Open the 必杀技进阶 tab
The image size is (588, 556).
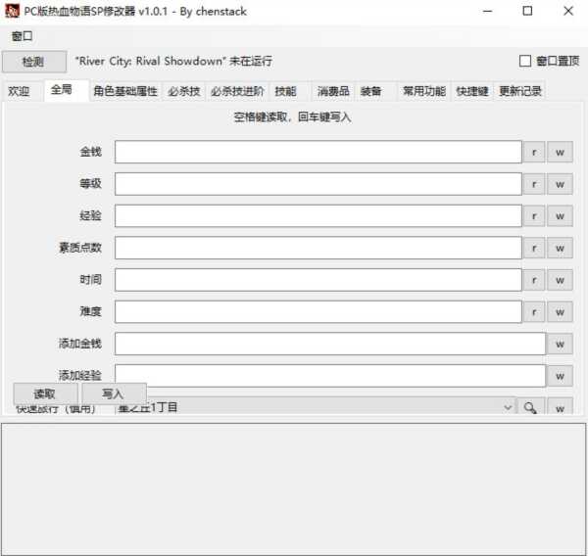(x=237, y=91)
